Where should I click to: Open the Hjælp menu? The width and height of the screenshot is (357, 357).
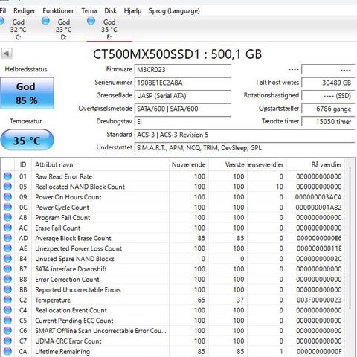pyautogui.click(x=132, y=11)
